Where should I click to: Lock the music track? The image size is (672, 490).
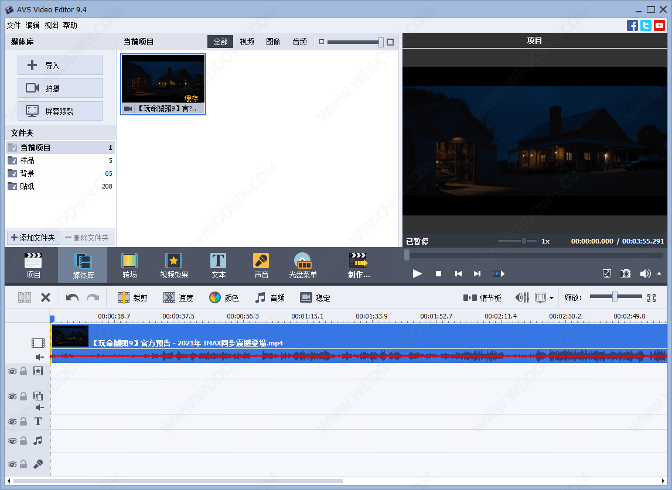point(23,441)
